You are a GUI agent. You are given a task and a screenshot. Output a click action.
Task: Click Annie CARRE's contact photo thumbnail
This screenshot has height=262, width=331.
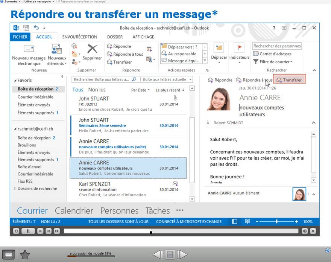[x=299, y=194]
